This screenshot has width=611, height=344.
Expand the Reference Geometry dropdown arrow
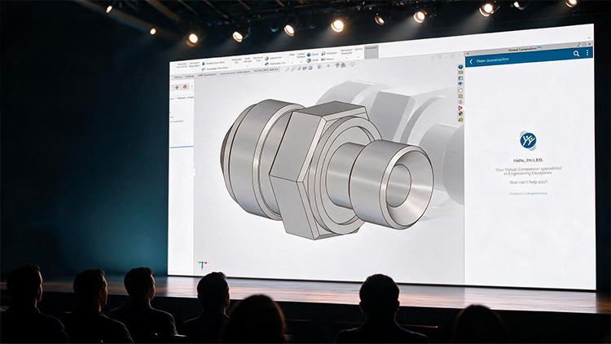[x=346, y=58]
